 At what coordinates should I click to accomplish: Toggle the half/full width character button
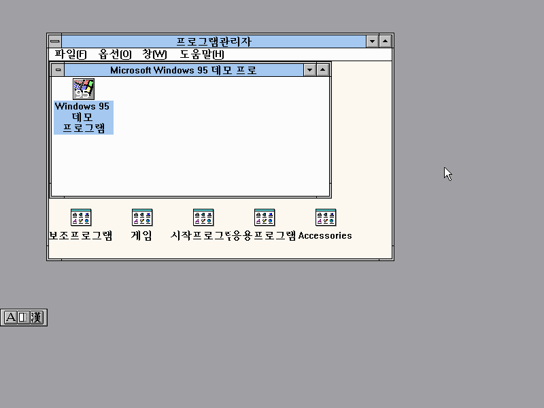point(23,317)
